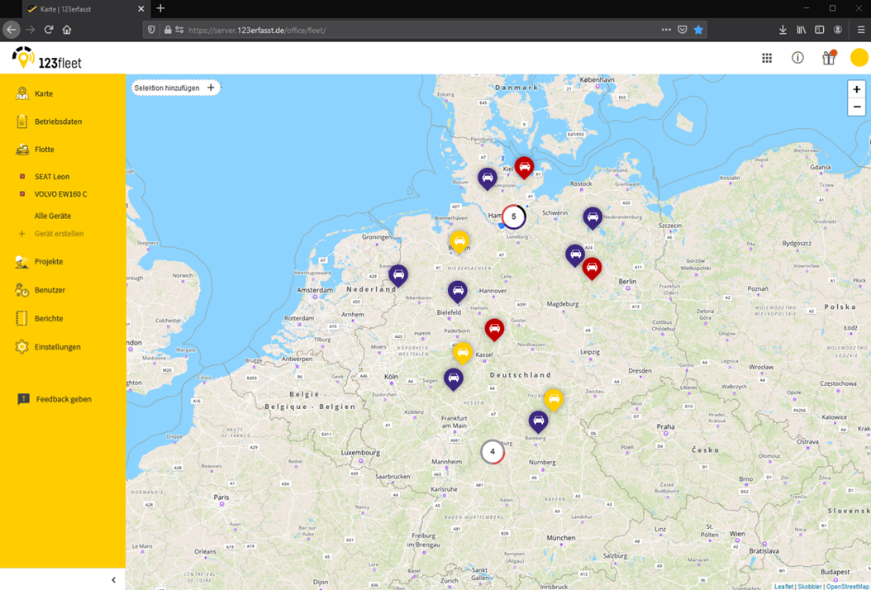The width and height of the screenshot is (871, 590).
Task: Click the red car marker near Kiel
Action: point(524,167)
